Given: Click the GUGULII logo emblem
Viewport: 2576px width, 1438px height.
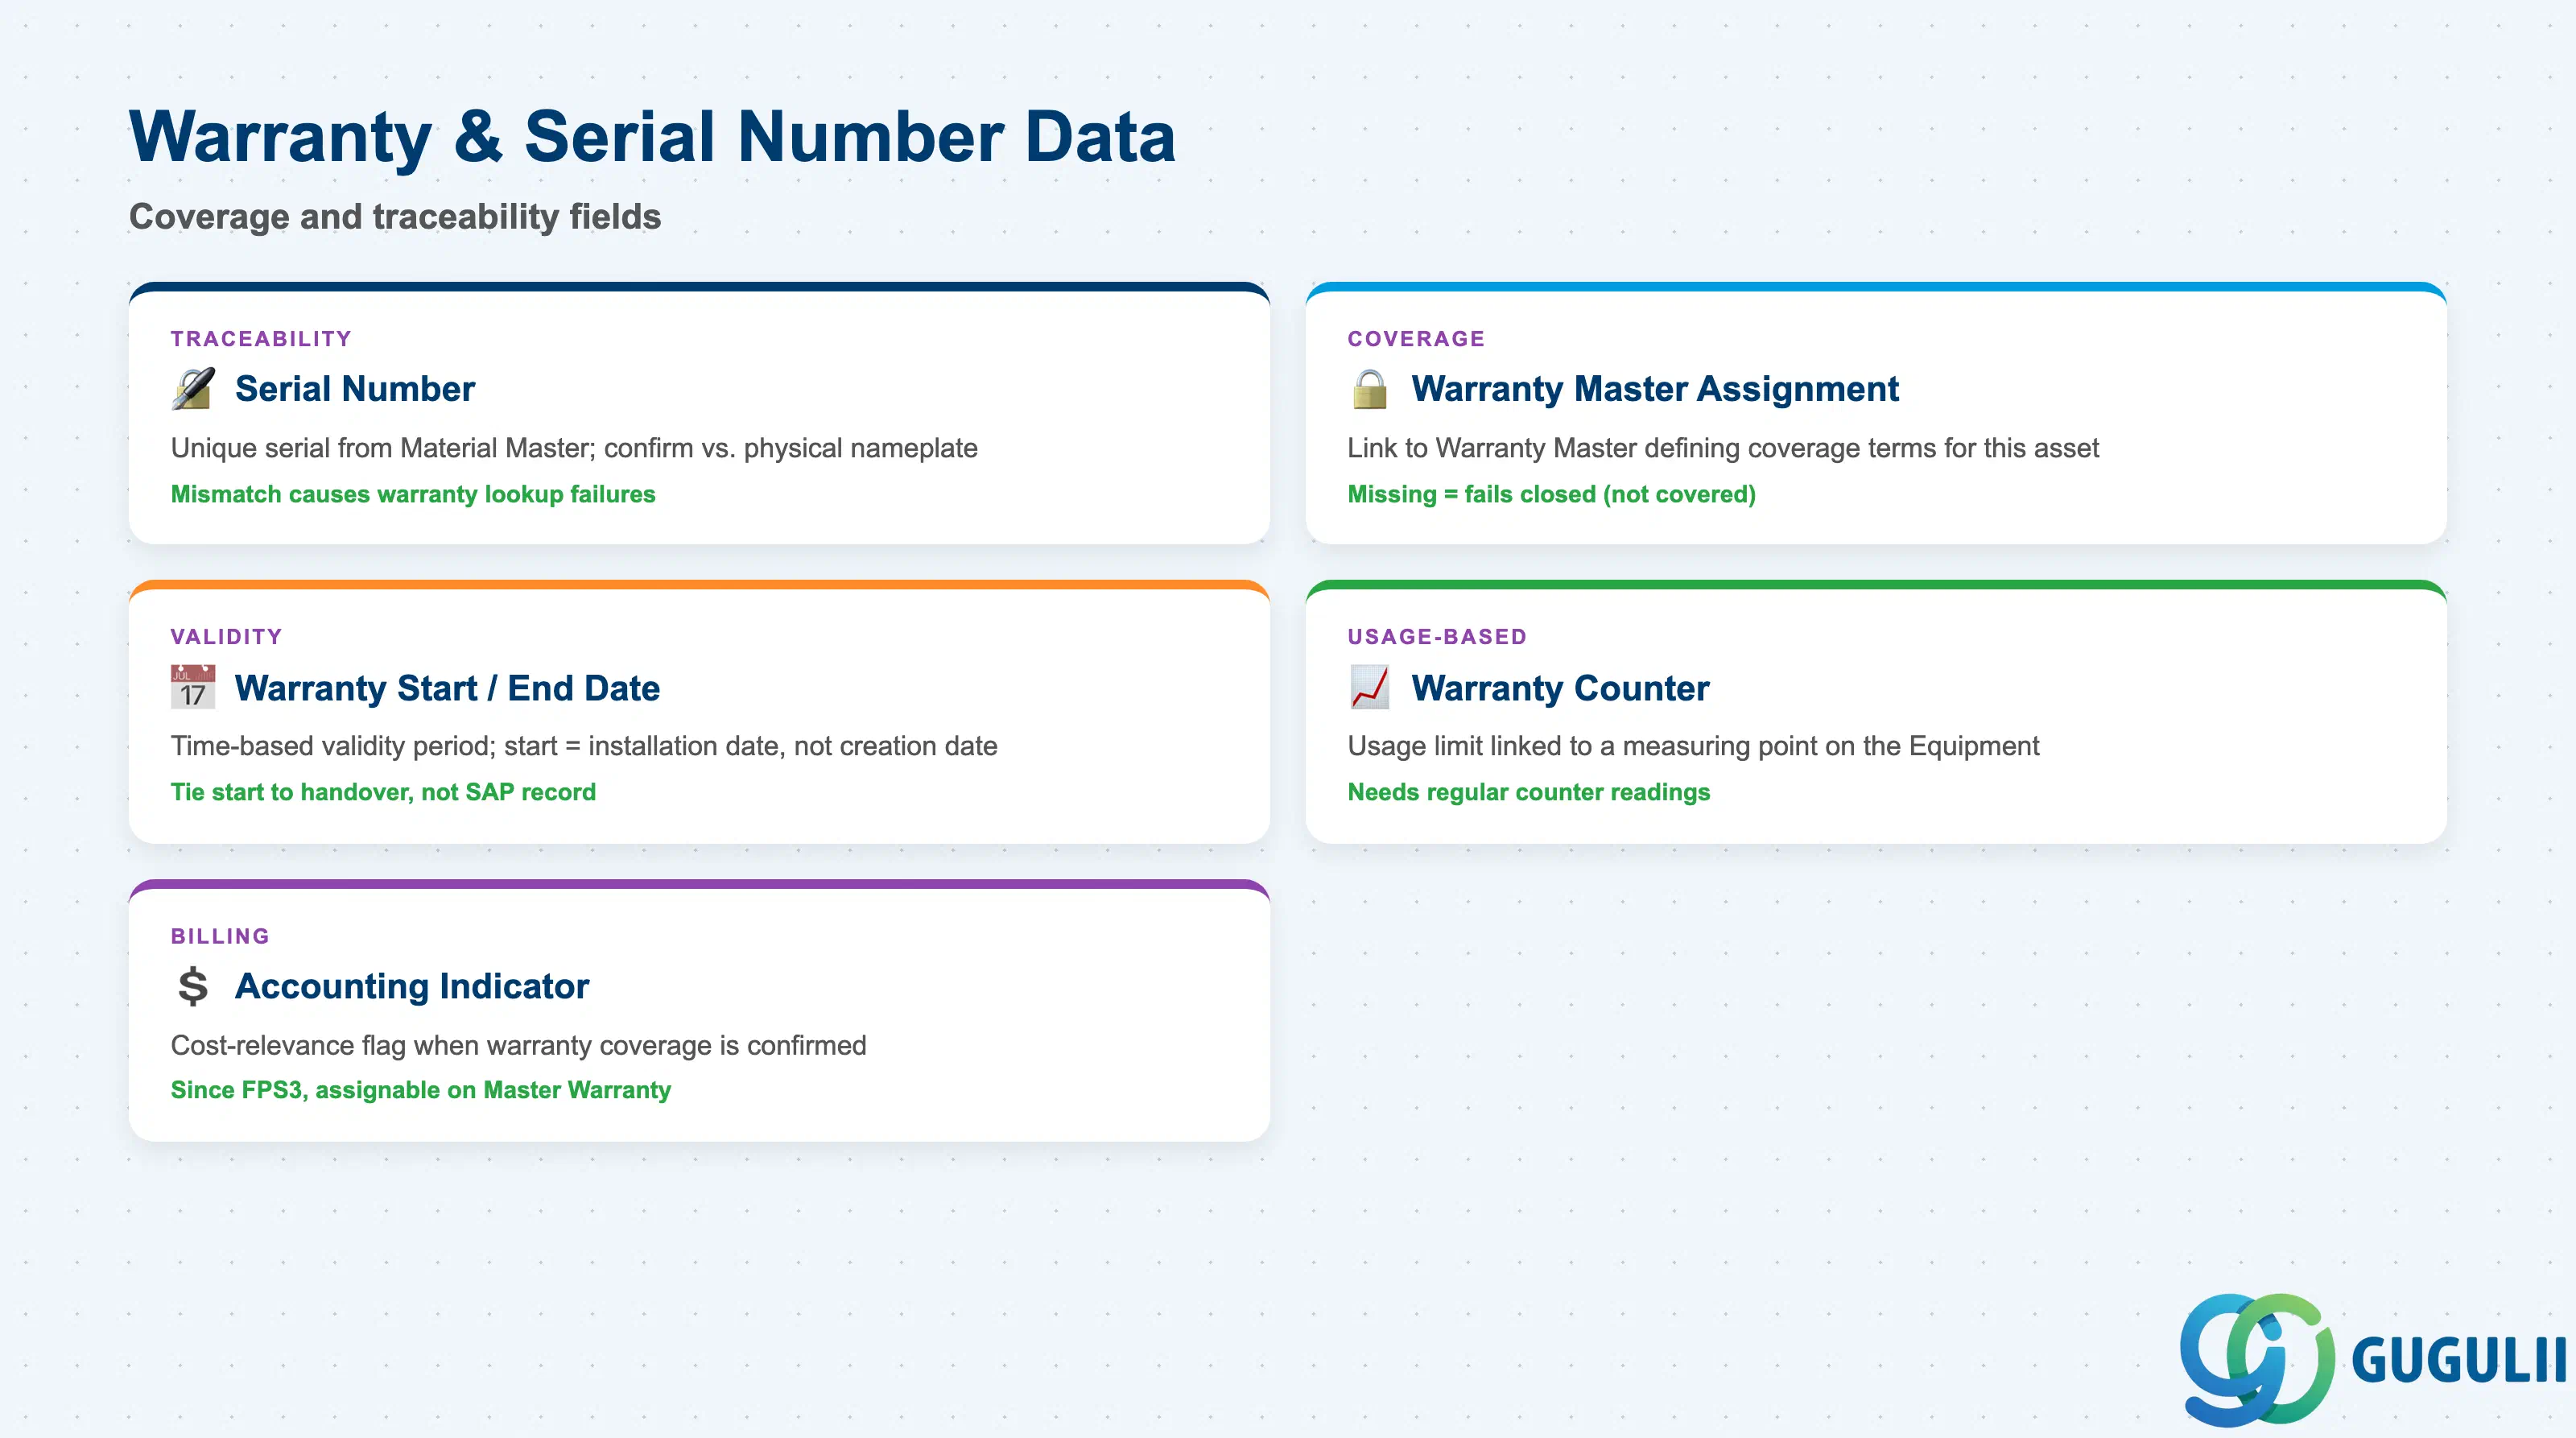Looking at the screenshot, I should 2257,1358.
